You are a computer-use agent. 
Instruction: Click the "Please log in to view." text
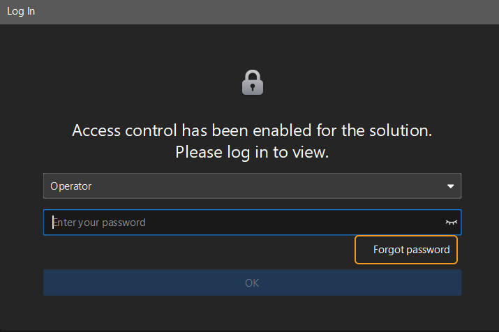pos(252,152)
